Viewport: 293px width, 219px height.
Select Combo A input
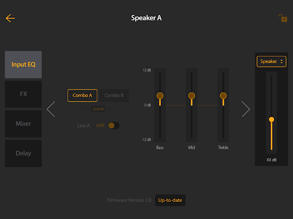click(82, 95)
